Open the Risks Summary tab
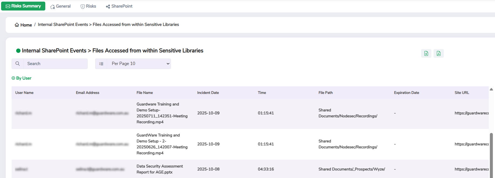The height and width of the screenshot is (178, 495). (23, 6)
